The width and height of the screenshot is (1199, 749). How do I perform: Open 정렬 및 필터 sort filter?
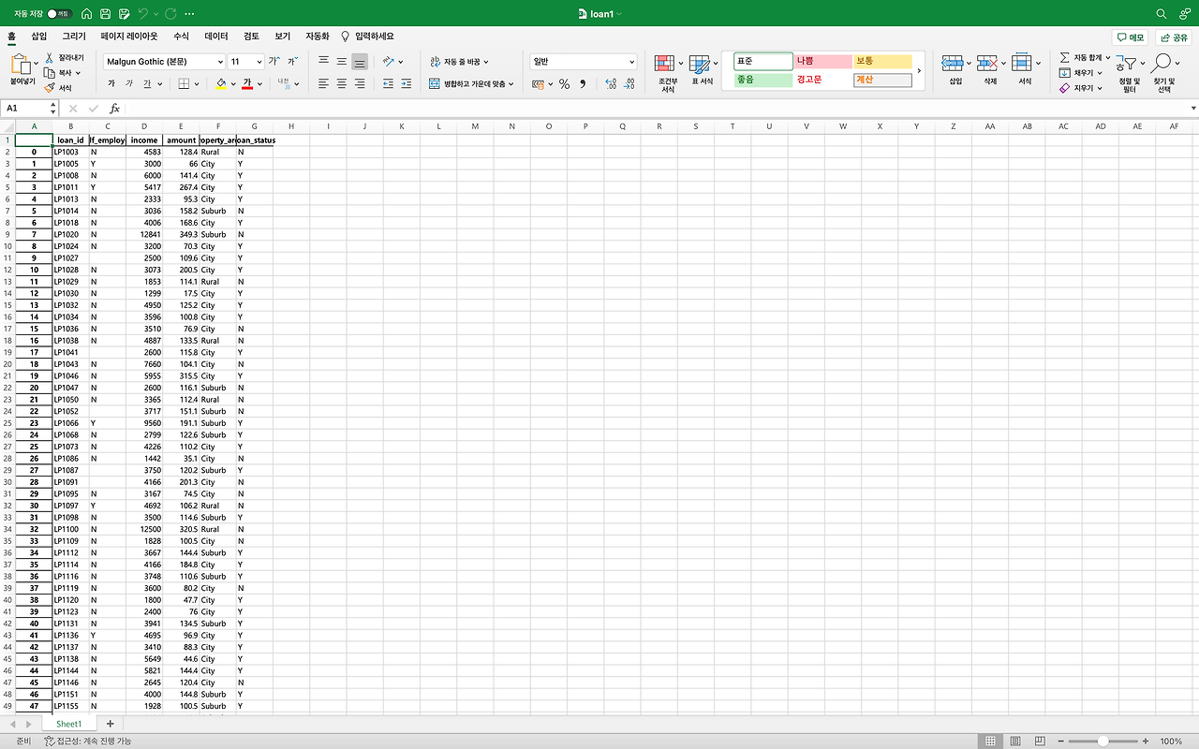click(1130, 73)
